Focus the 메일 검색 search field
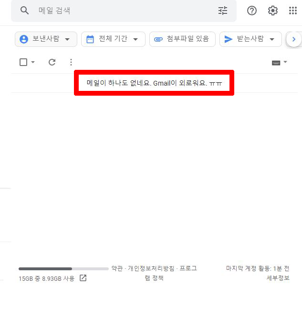302x309 pixels. click(x=124, y=11)
